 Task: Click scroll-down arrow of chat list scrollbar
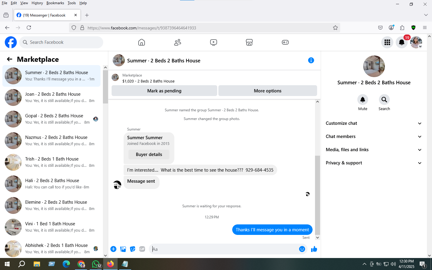[105, 255]
